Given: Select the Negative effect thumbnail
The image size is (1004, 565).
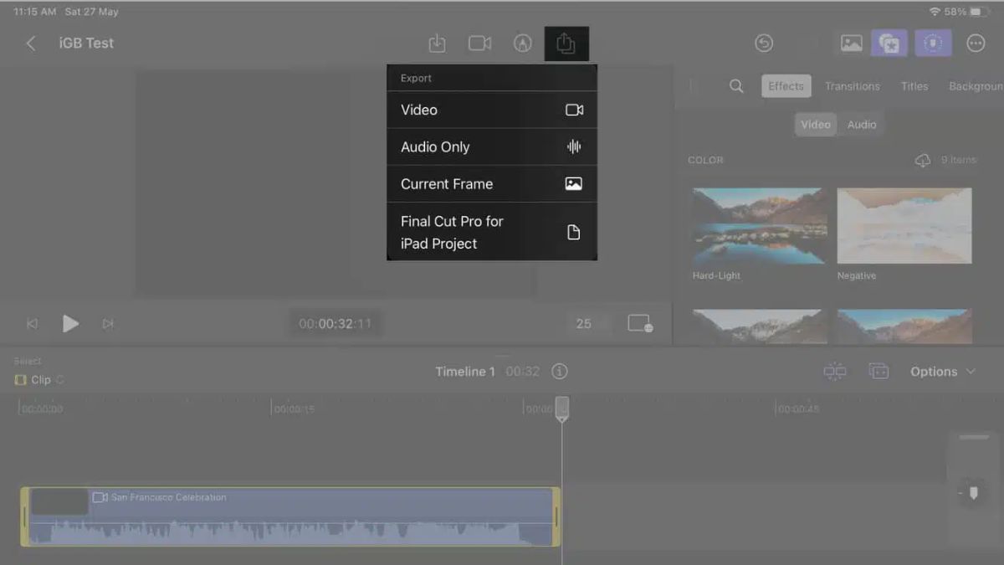Looking at the screenshot, I should coord(904,226).
